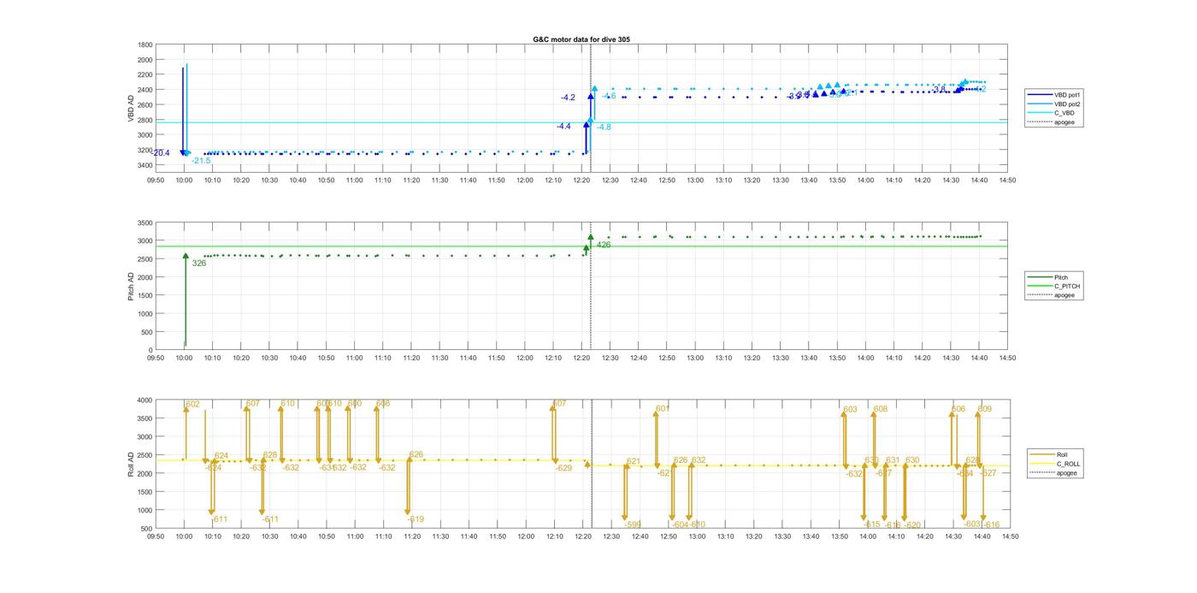Image resolution: width=1197 pixels, height=593 pixels.
Task: Click the "09:50" tick on the VBD plot x-axis
Action: (x=156, y=180)
